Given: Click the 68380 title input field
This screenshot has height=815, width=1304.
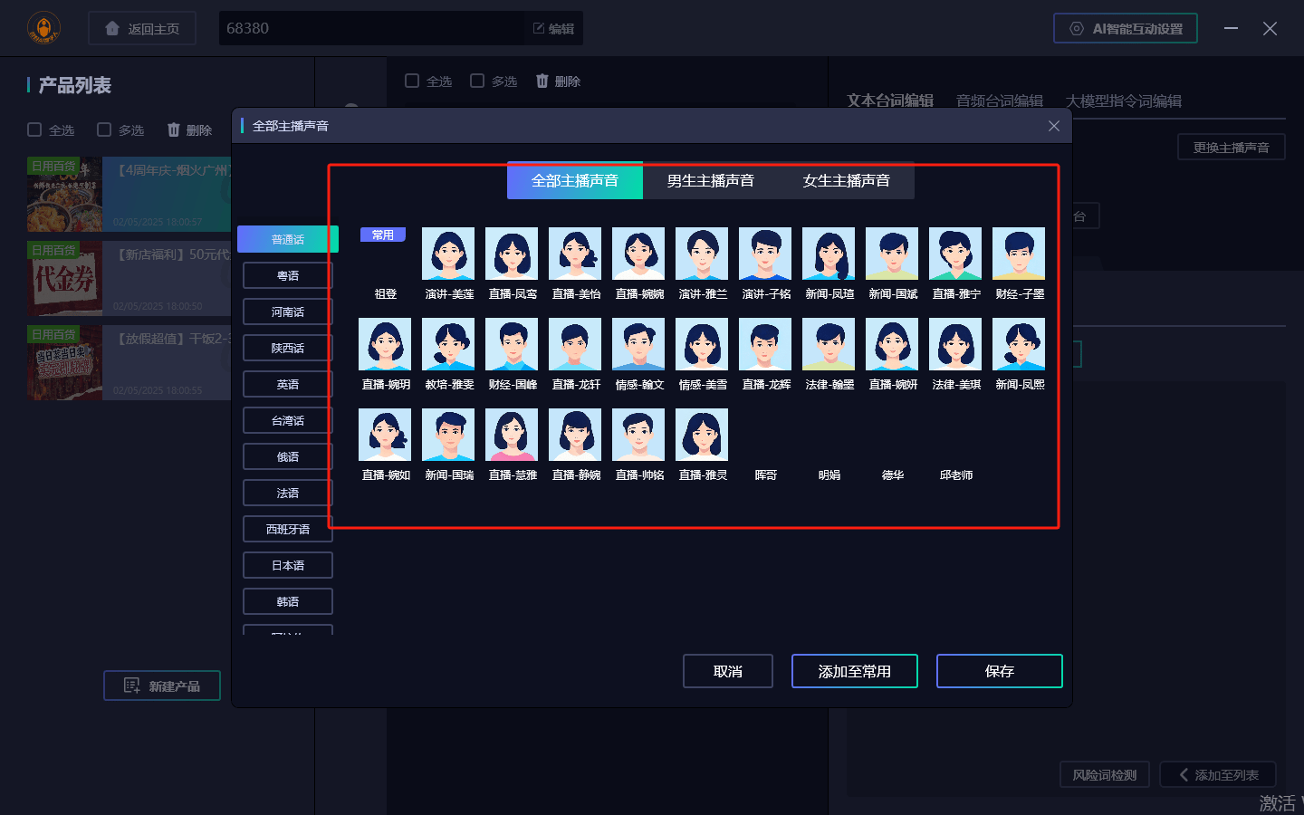Looking at the screenshot, I should (371, 28).
